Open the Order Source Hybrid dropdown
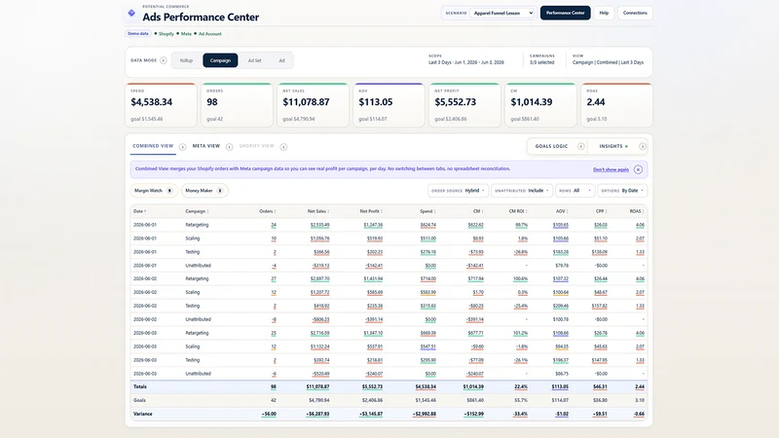779x438 pixels. coord(458,191)
